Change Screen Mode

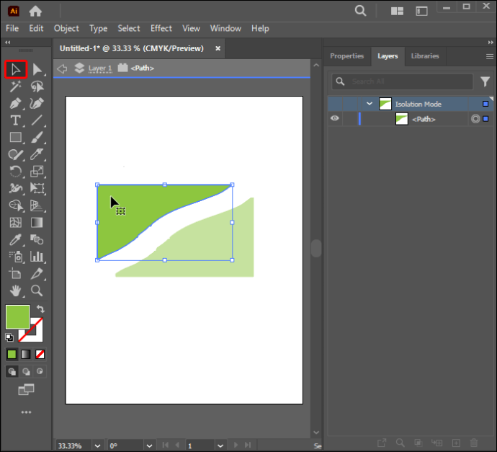click(26, 389)
